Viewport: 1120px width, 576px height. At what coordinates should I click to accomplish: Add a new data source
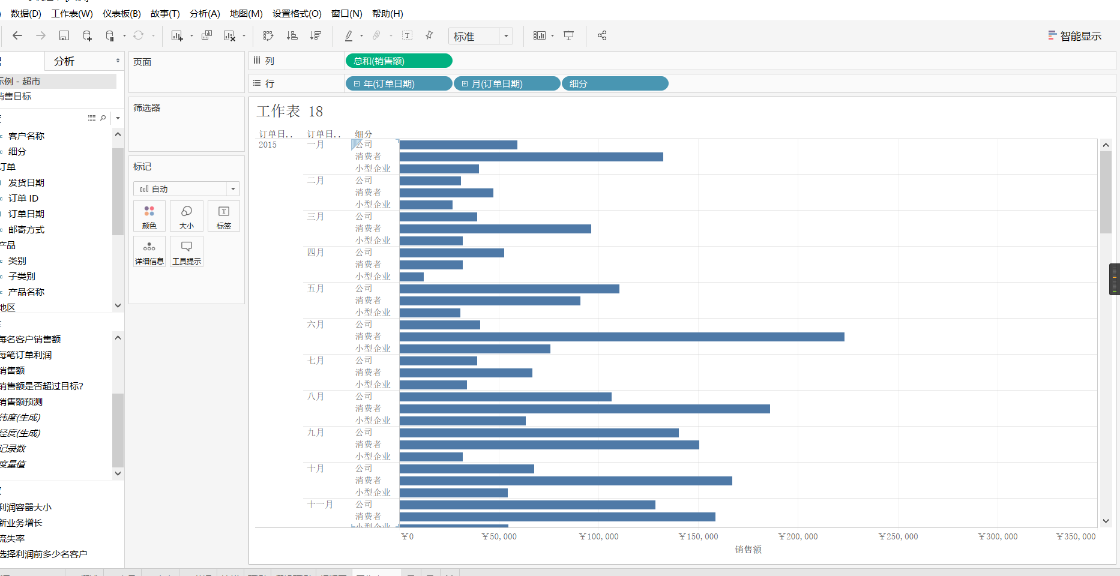tap(88, 36)
